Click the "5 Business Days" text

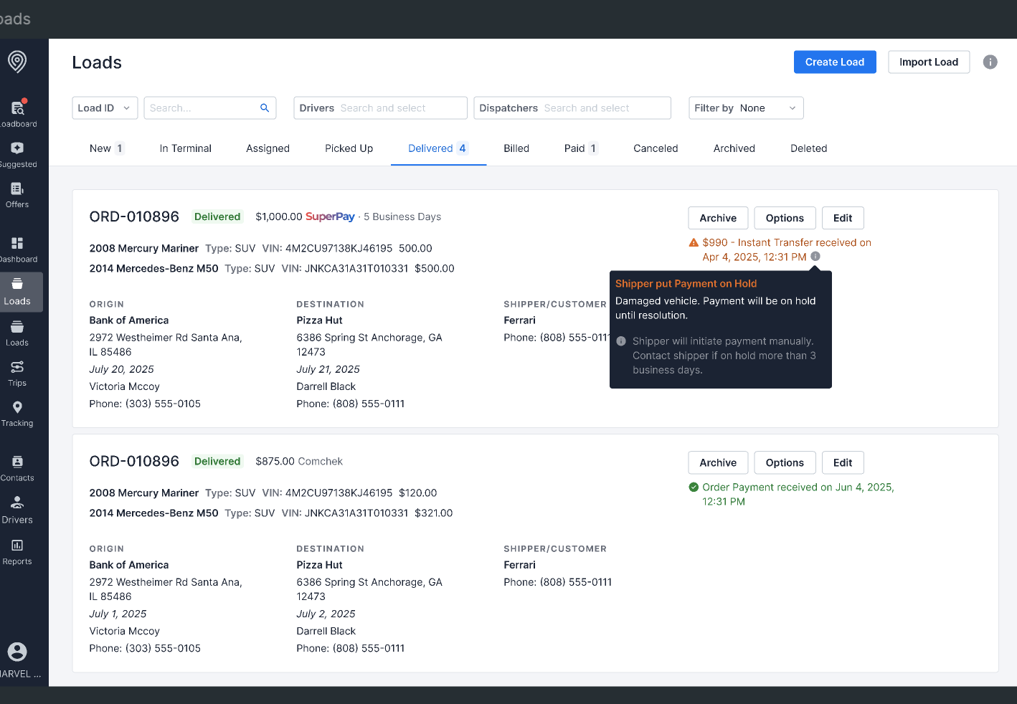point(402,217)
